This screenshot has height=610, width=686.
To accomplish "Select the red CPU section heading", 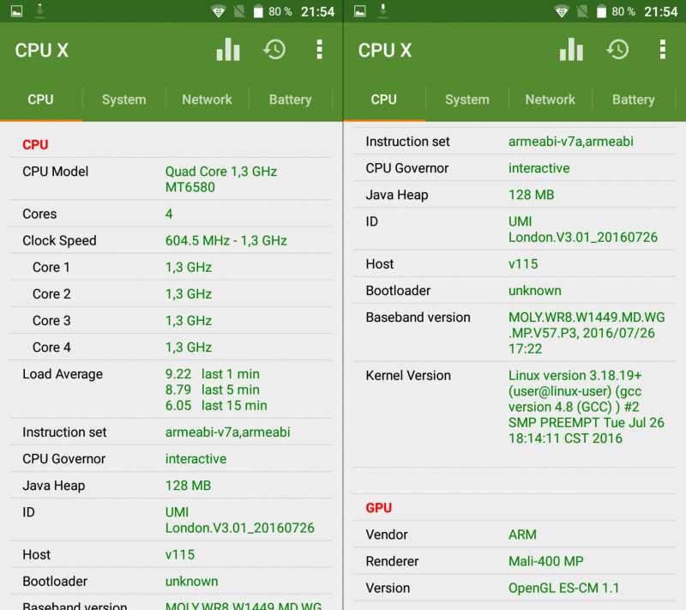I will [x=35, y=145].
